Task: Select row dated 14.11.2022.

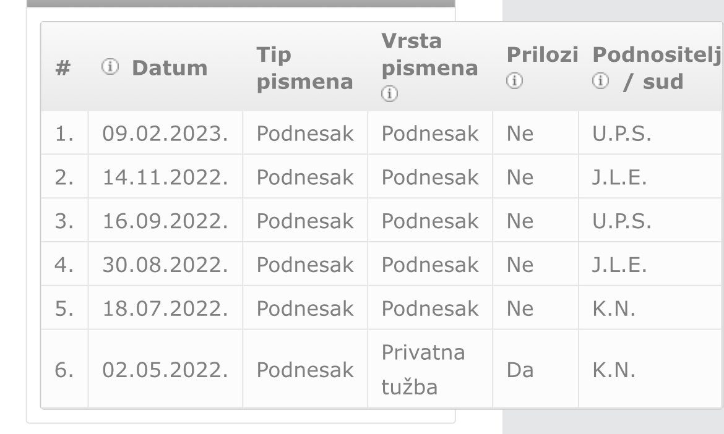Action: 381,177
